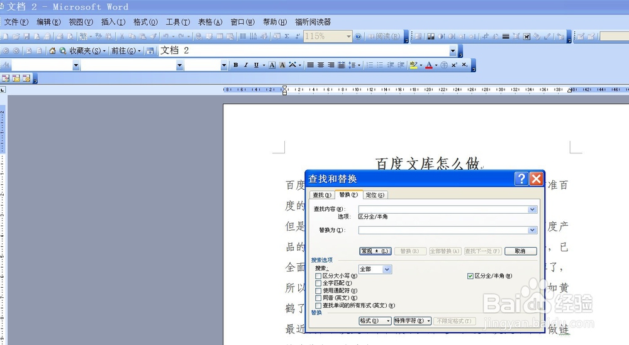Click the New blank document icon

[6, 36]
